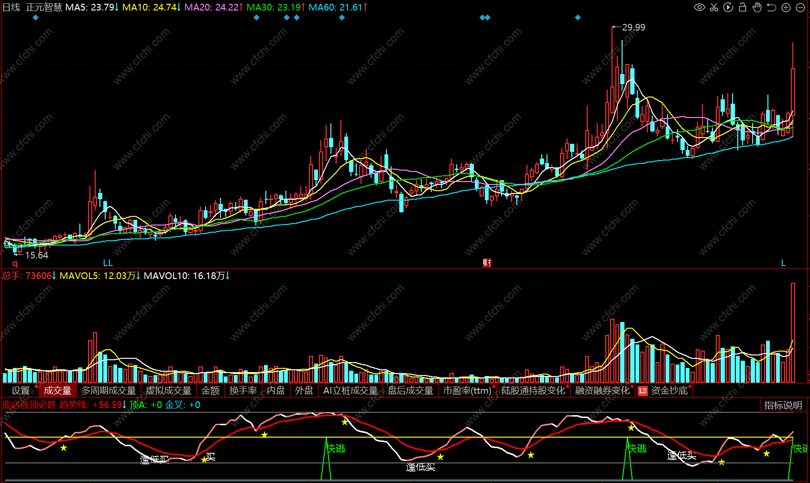Zoom out with the minus circle icon
Viewport: 810px width, 483px height.
tap(800, 7)
